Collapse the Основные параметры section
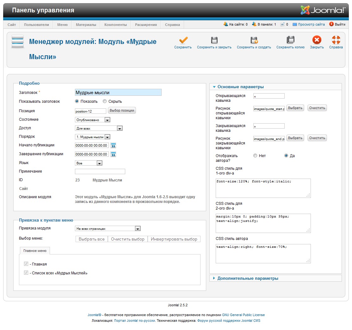This screenshot has width=352, height=330. [x=240, y=87]
